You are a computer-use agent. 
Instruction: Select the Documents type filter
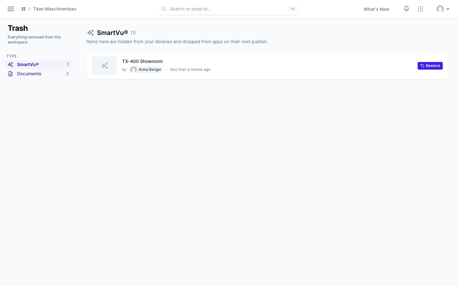coord(38,74)
